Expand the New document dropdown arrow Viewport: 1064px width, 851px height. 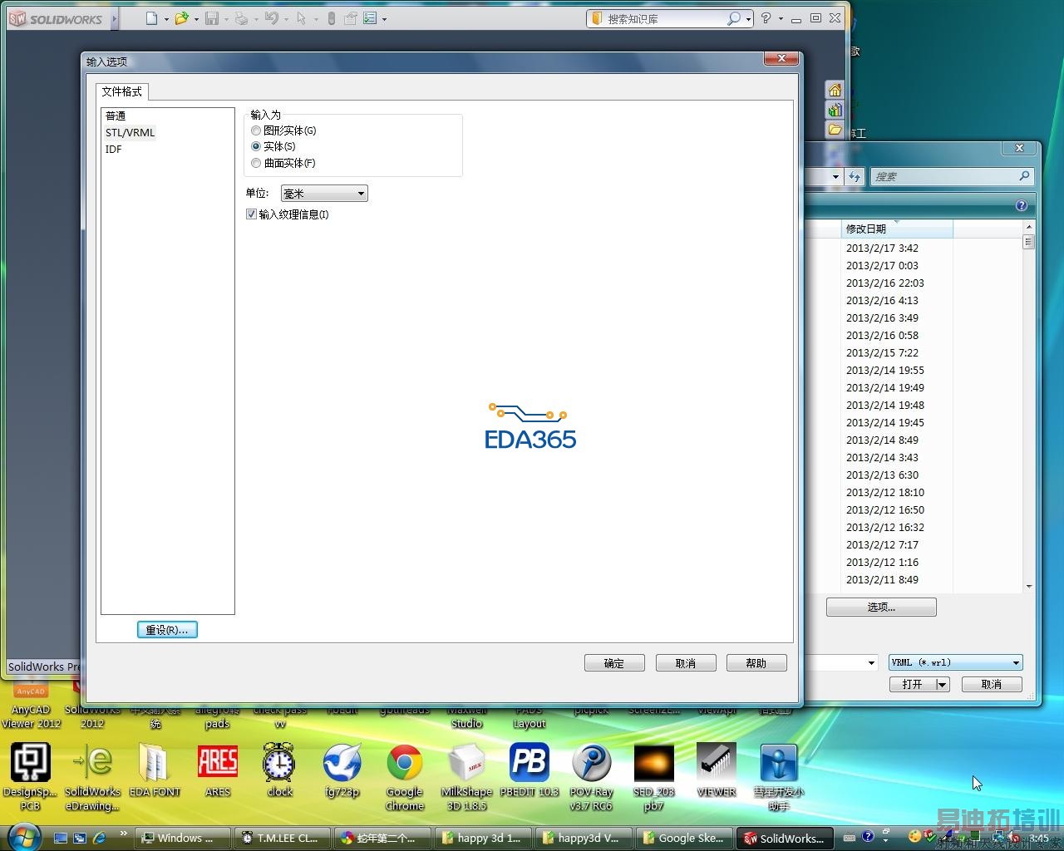(x=166, y=19)
